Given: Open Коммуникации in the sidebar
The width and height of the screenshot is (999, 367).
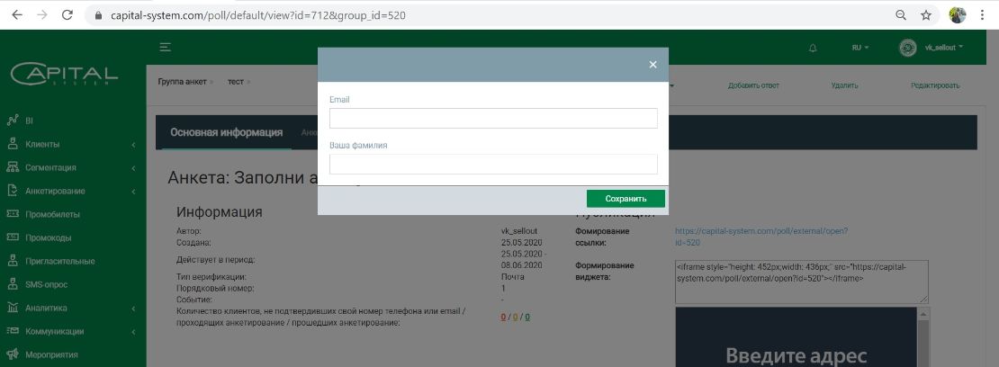Looking at the screenshot, I should coord(55,332).
